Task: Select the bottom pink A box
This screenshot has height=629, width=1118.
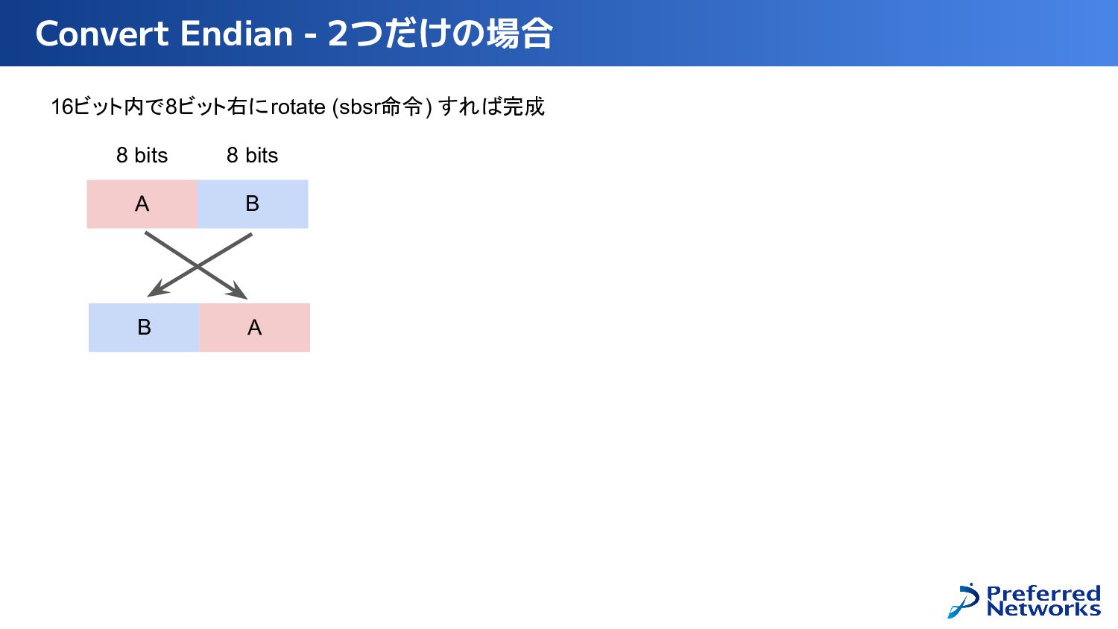Action: (254, 327)
